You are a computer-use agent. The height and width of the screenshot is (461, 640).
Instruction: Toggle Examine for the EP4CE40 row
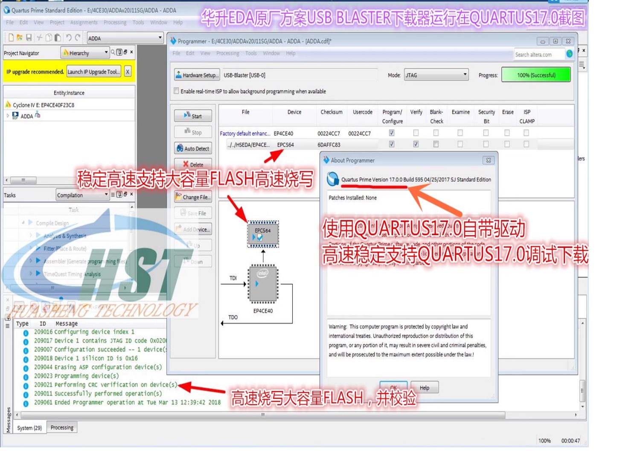click(460, 133)
